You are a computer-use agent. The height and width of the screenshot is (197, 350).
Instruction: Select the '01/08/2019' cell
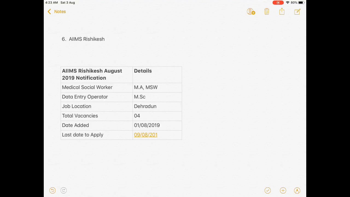(157, 125)
